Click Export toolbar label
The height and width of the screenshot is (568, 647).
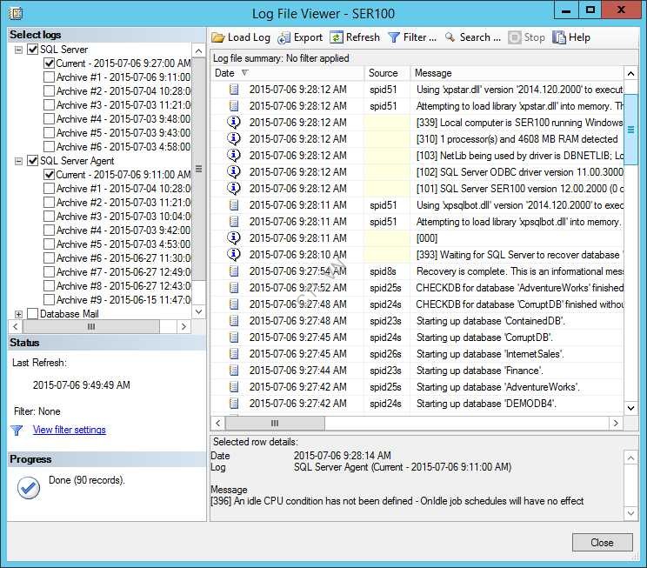[308, 37]
